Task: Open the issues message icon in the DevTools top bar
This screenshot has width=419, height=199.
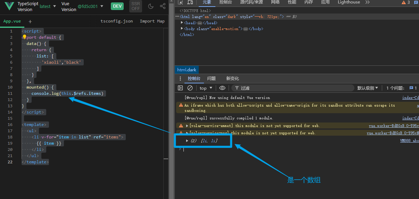Action: [416, 2]
